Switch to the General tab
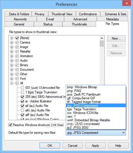Image resolution: width=133 pixels, height=153 pixels. (x=19, y=24)
